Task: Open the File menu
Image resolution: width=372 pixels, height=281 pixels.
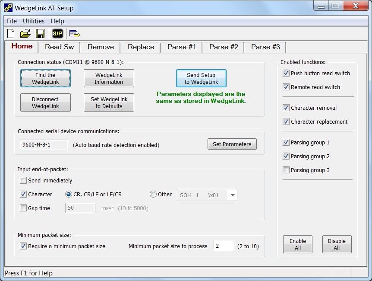Action: (12, 21)
